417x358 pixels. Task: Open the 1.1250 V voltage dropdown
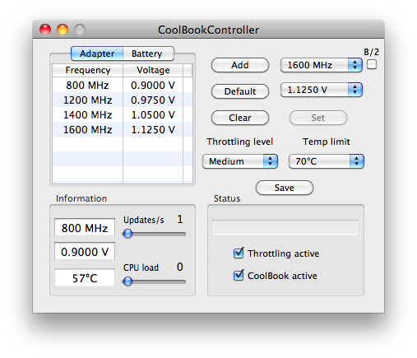[x=322, y=90]
